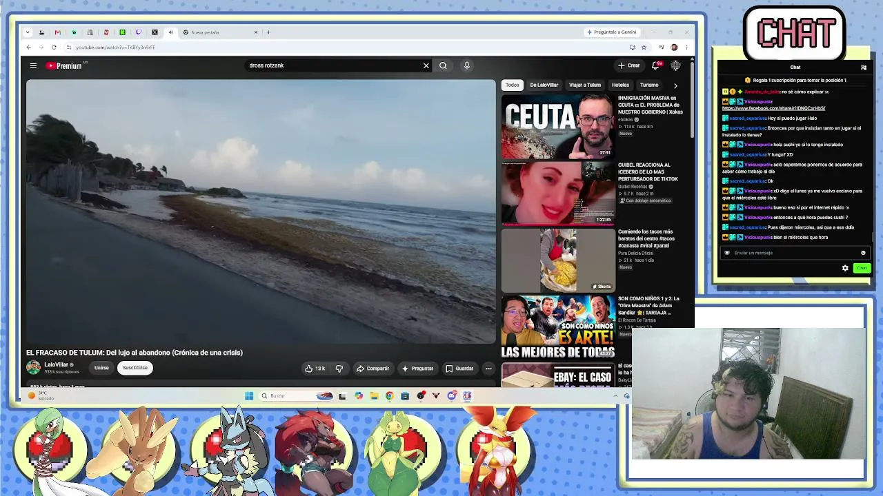This screenshot has height=496, width=883.
Task: Select the Viajar a Tulum chip
Action: 584,85
